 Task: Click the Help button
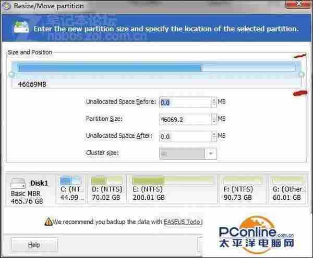point(34,244)
